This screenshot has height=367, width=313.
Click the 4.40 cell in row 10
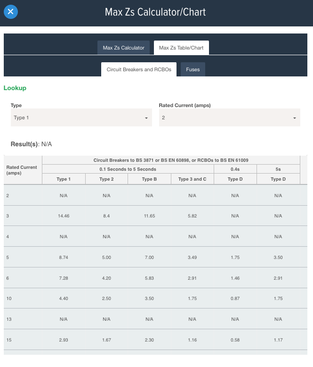pyautogui.click(x=64, y=299)
